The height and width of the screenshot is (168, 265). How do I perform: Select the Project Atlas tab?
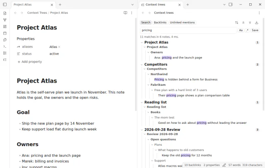[33, 5]
